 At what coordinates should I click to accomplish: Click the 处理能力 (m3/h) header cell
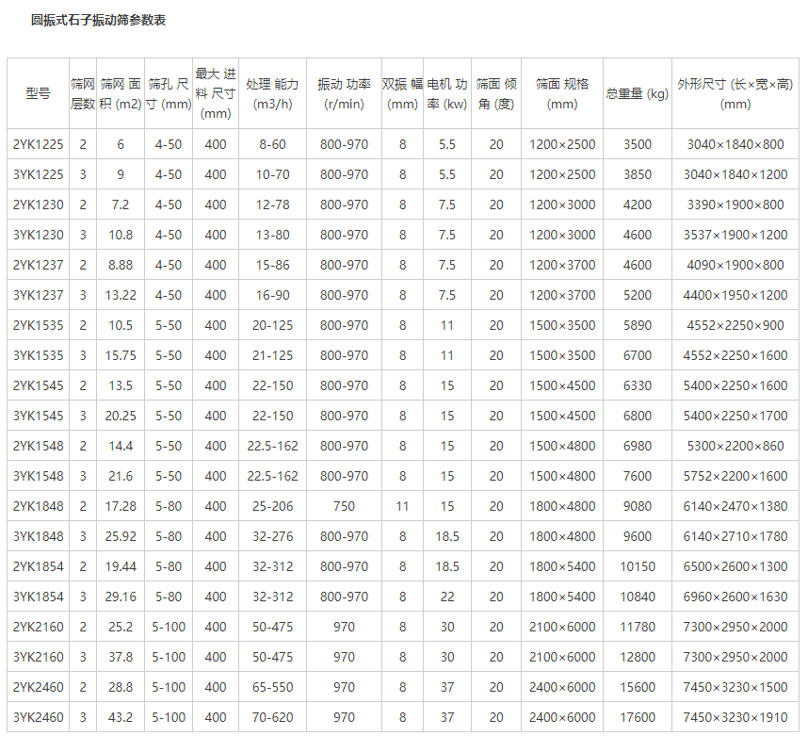pyautogui.click(x=272, y=93)
